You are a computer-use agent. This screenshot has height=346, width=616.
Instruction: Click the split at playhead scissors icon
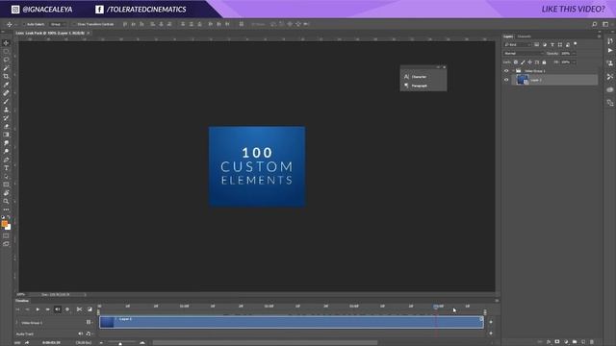point(79,309)
